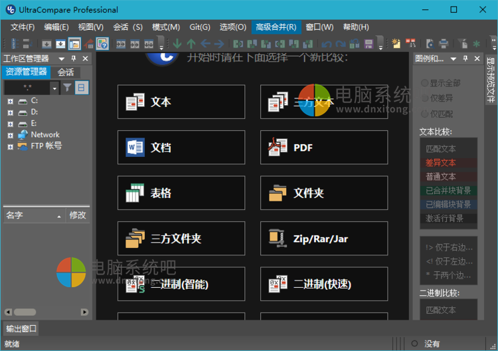
Task: Click the workspace manager toolbar icon
Action: [74, 44]
